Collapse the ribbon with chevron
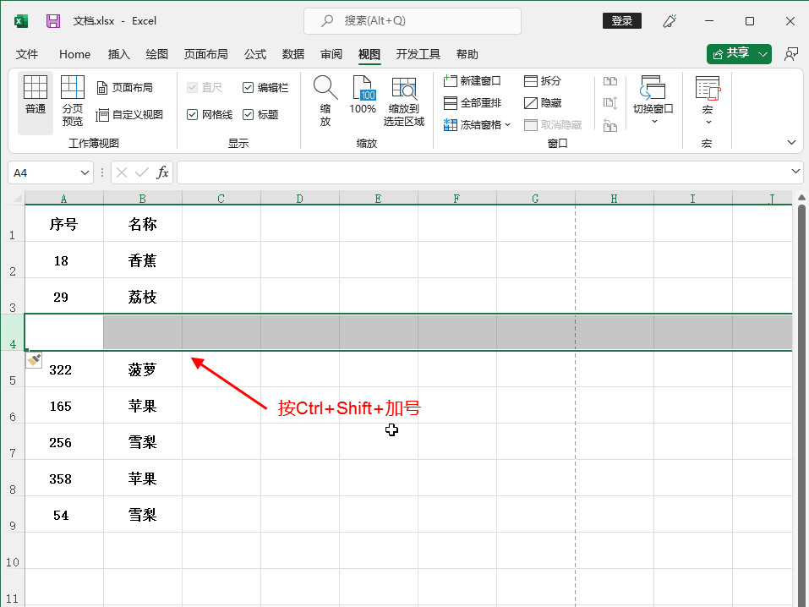This screenshot has width=809, height=607. pos(791,143)
